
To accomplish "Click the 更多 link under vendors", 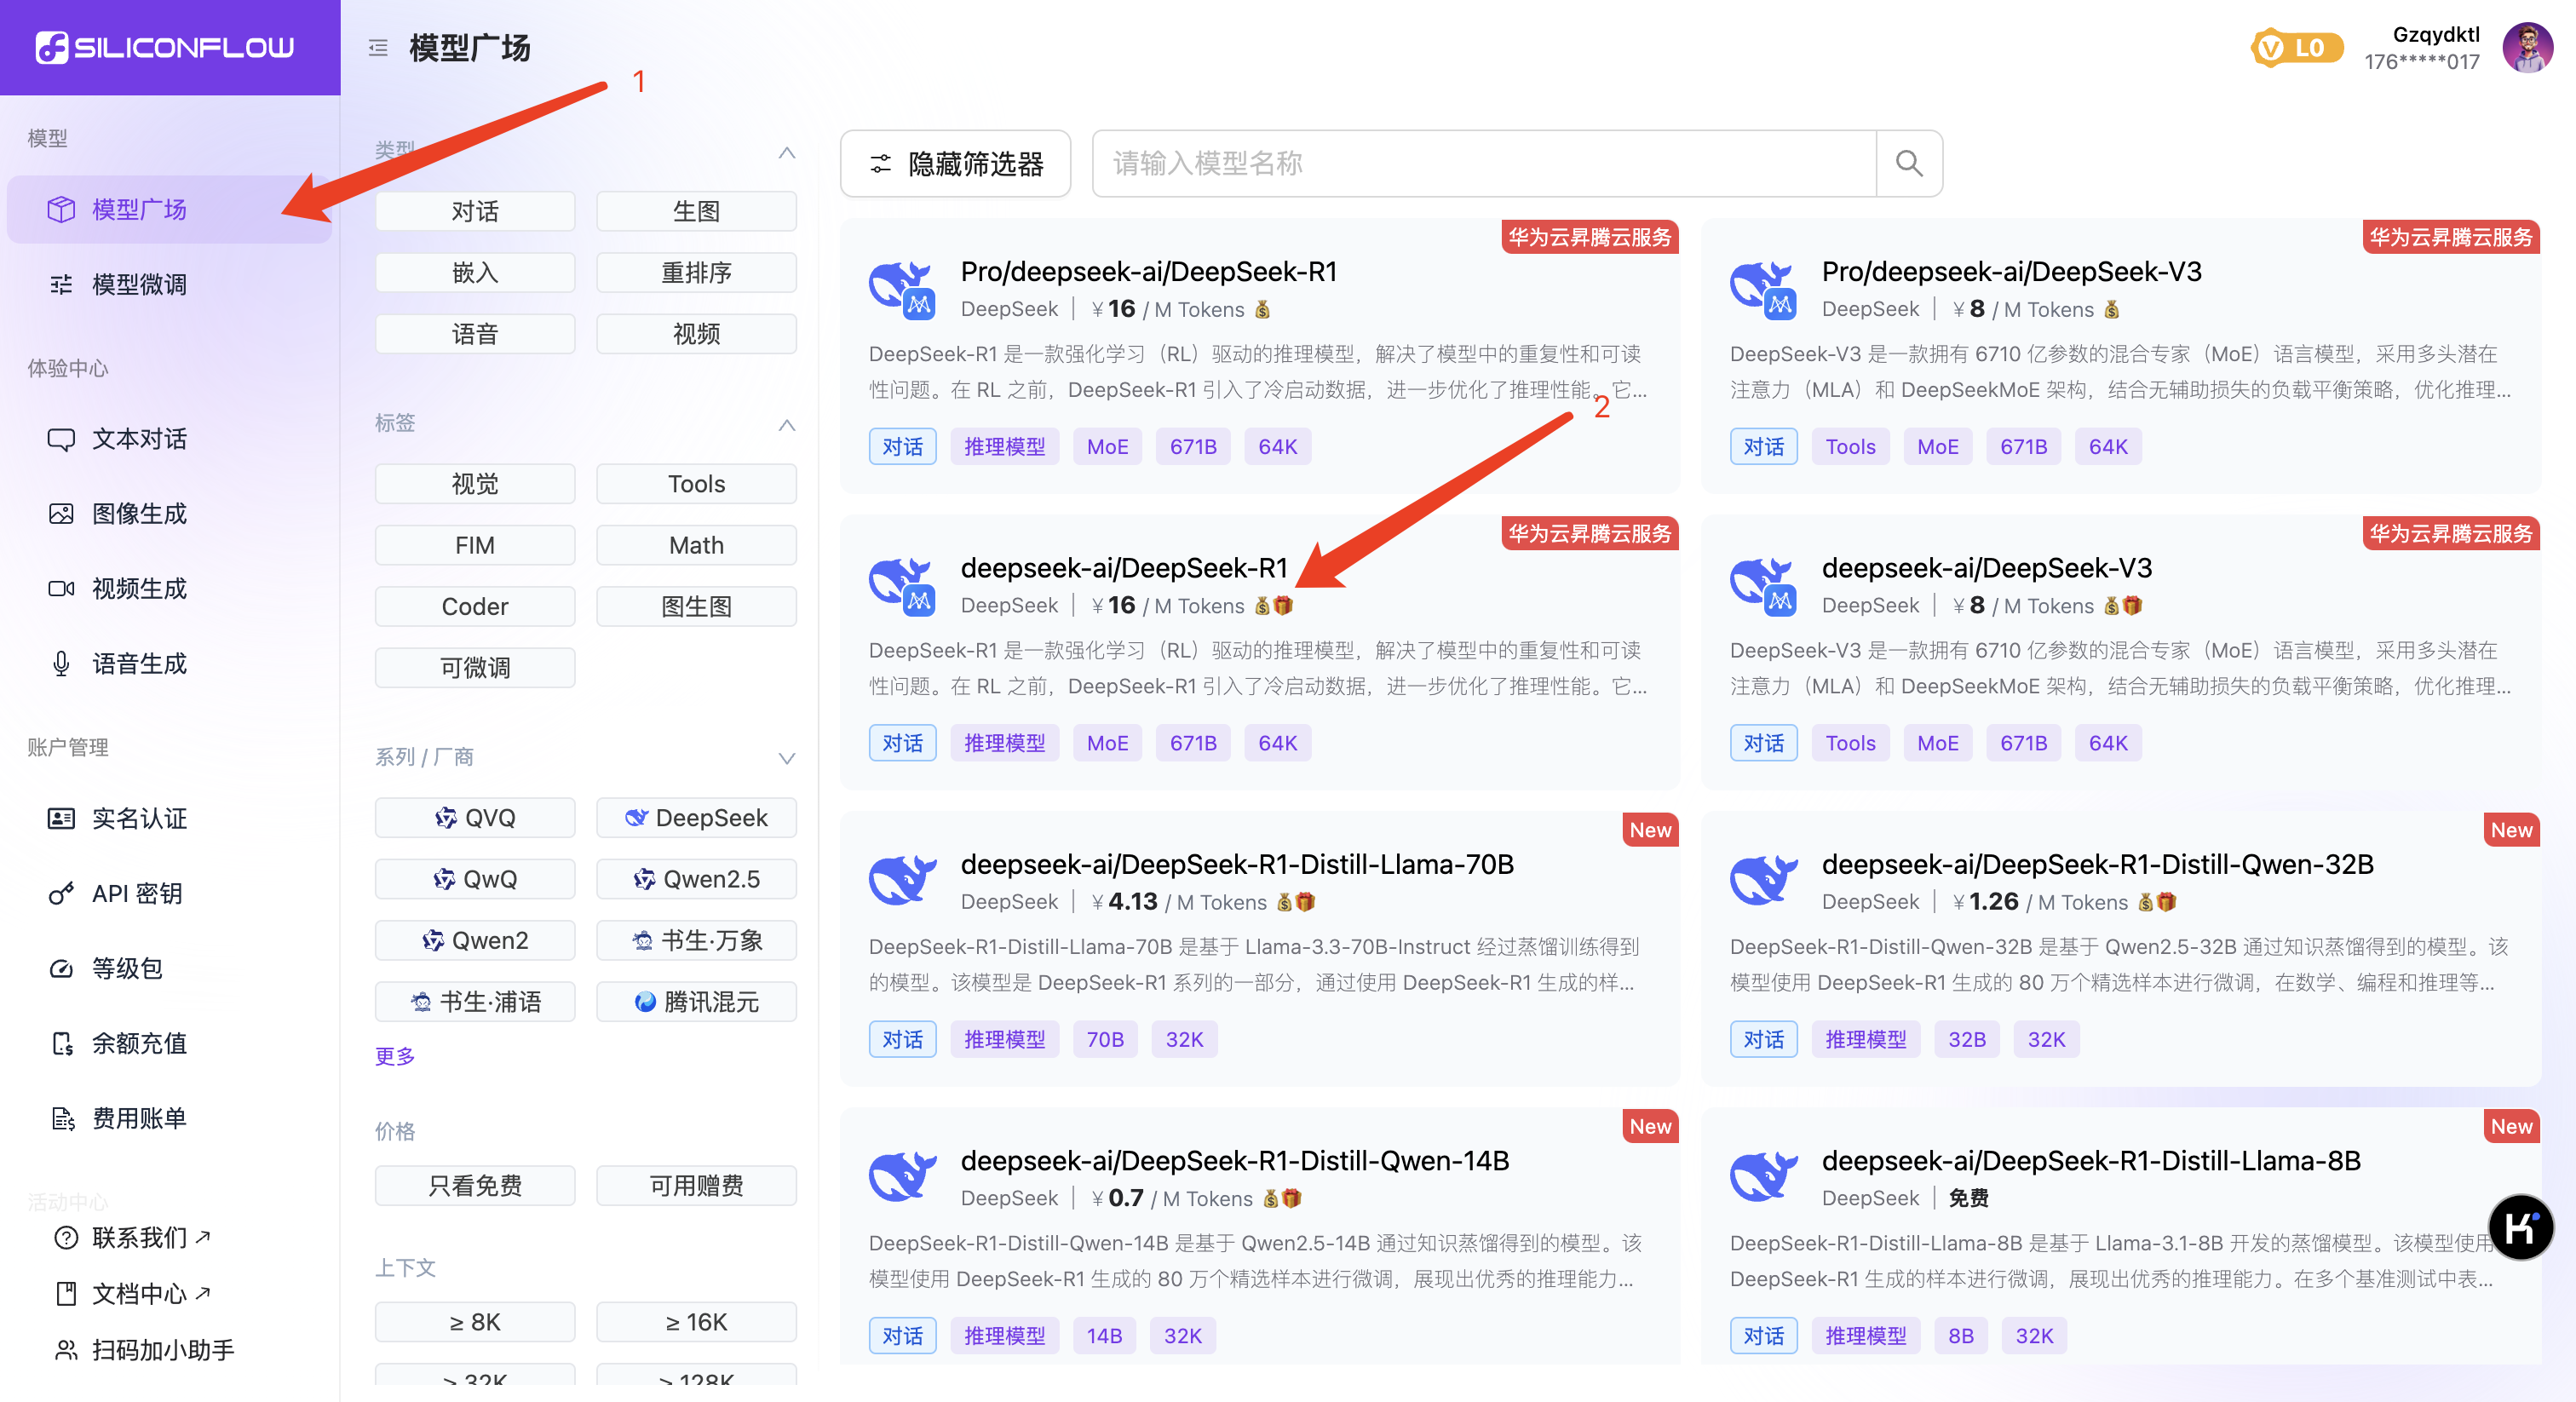I will click(394, 1056).
